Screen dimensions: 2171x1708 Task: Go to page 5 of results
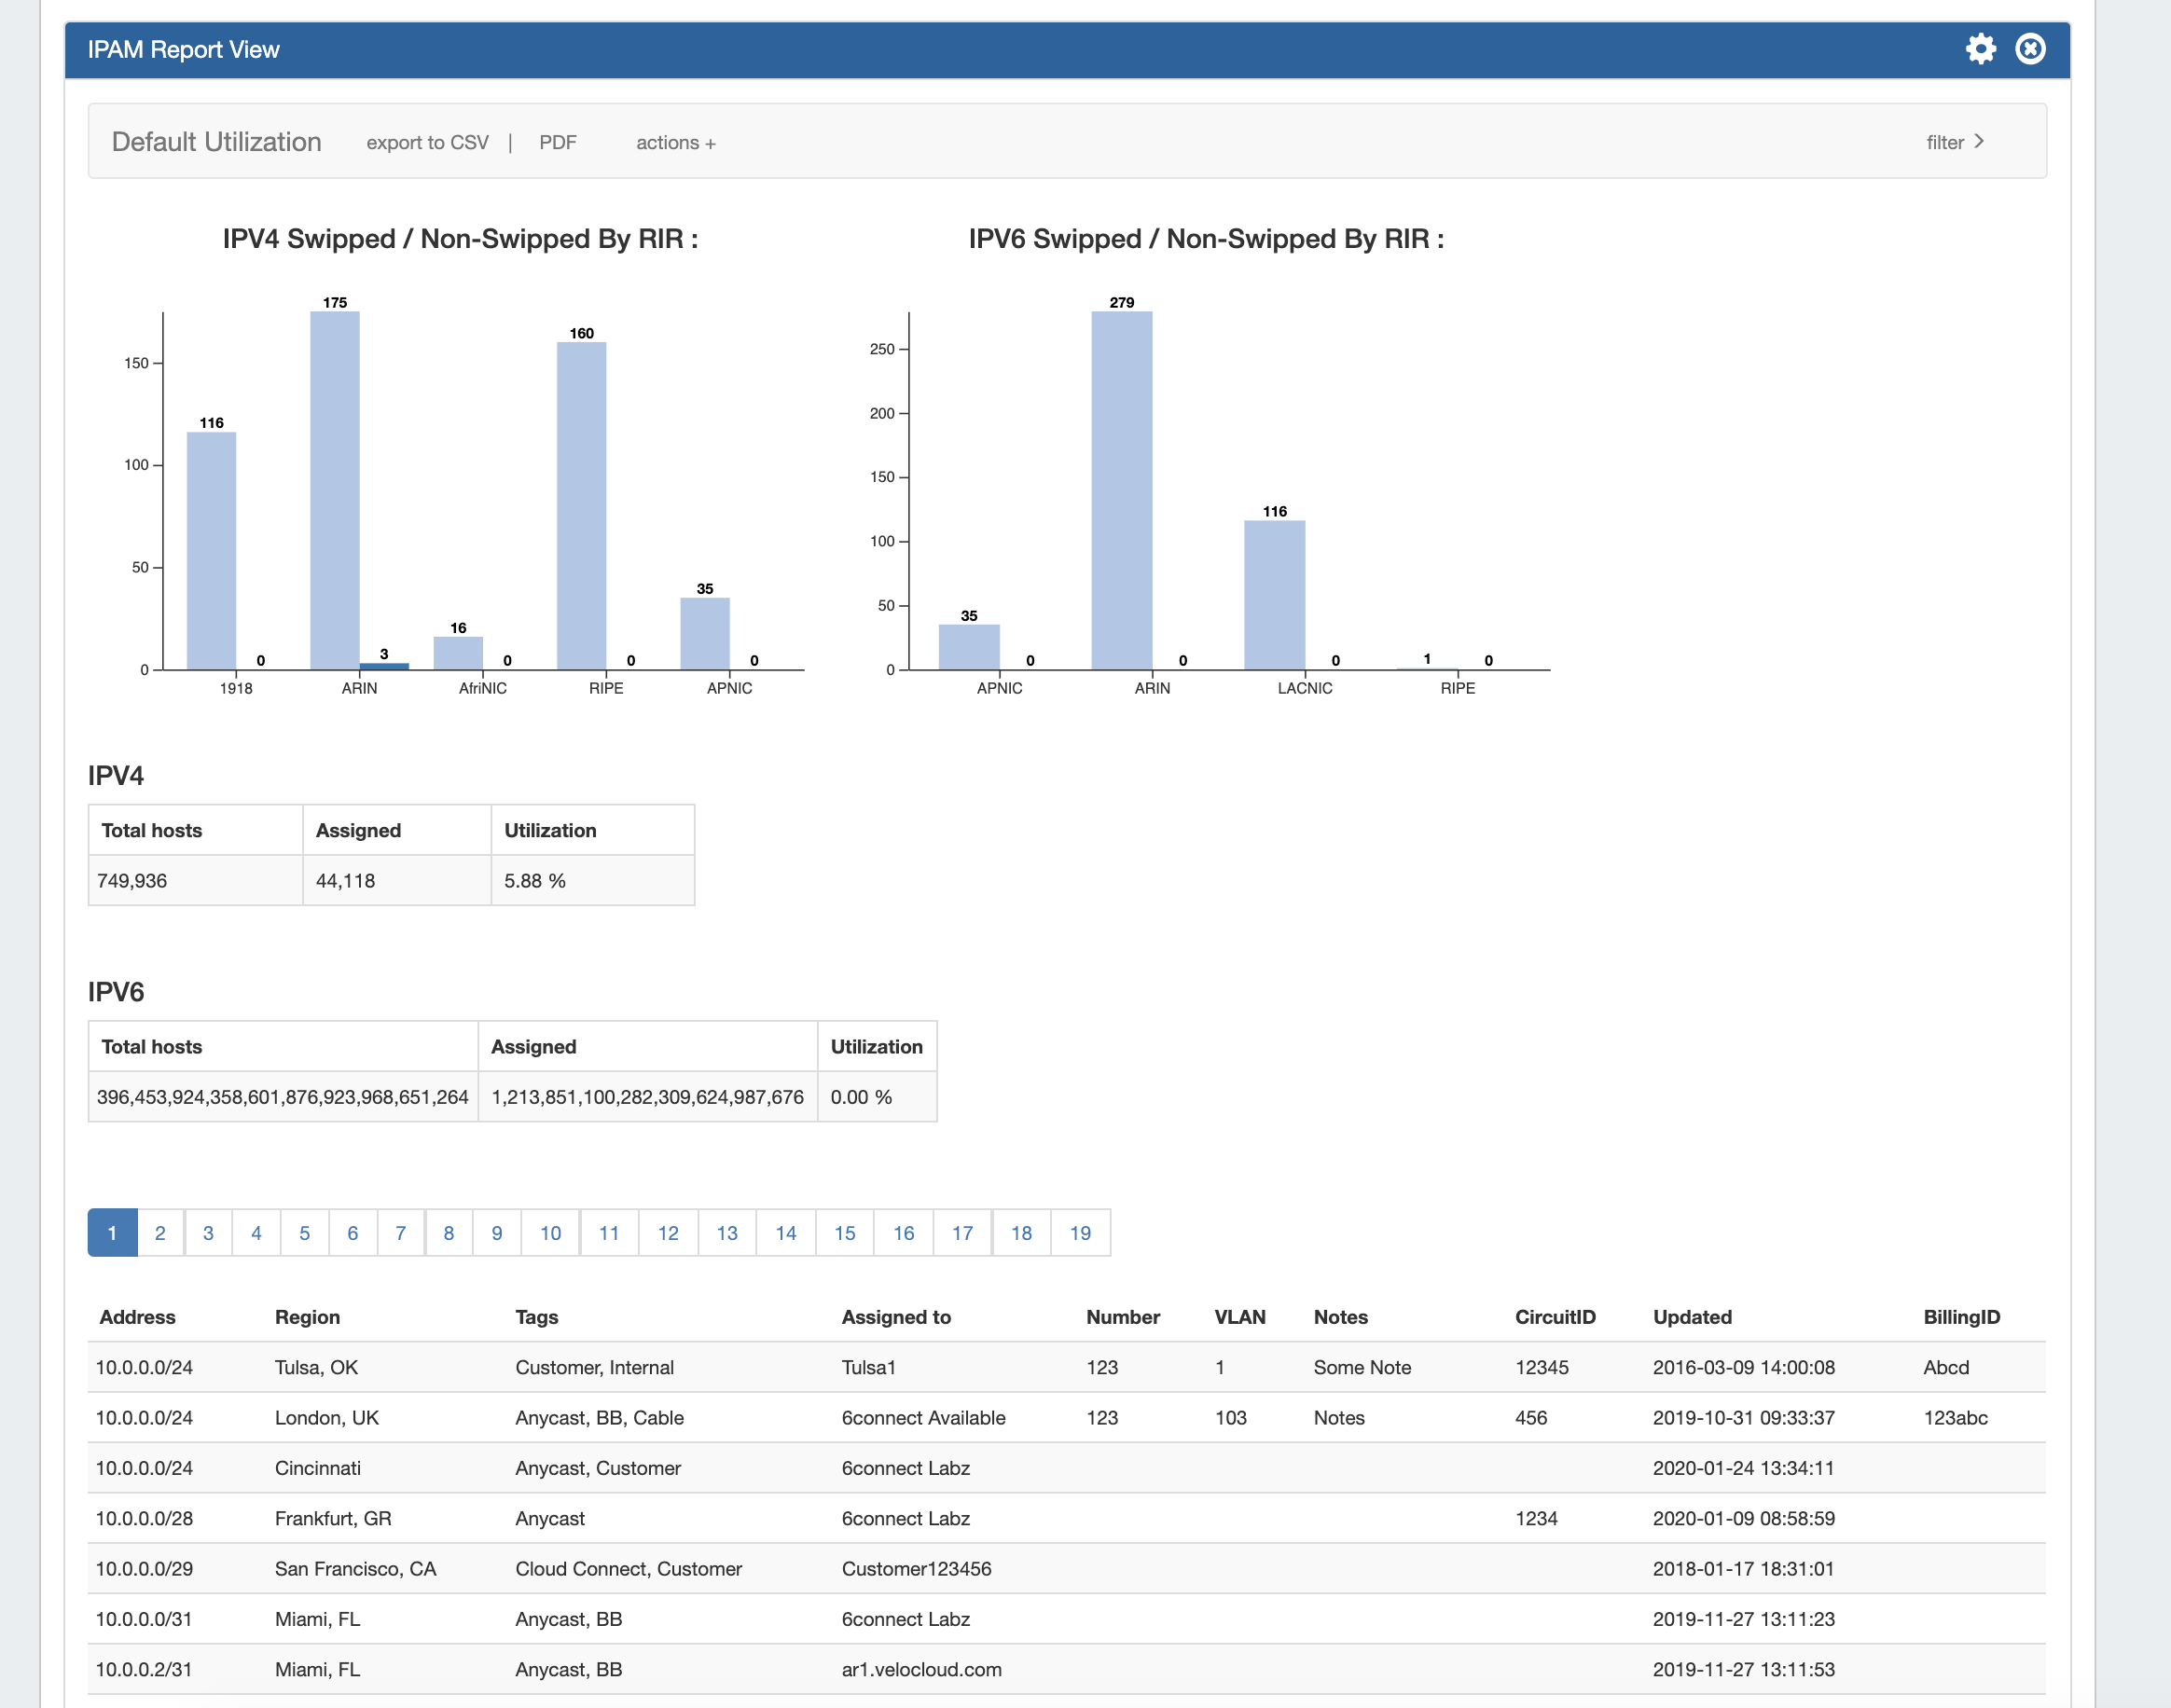(304, 1232)
